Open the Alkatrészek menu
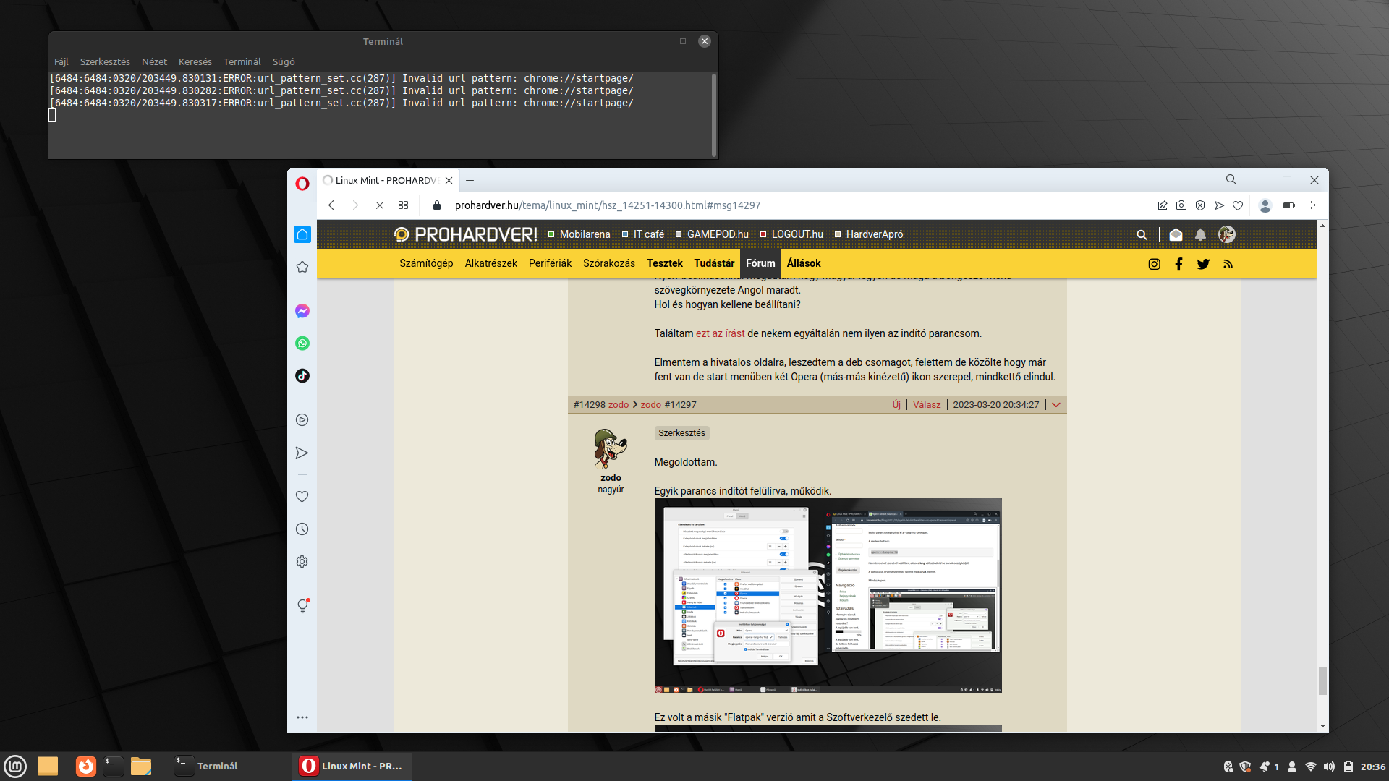1389x781 pixels. [x=491, y=263]
